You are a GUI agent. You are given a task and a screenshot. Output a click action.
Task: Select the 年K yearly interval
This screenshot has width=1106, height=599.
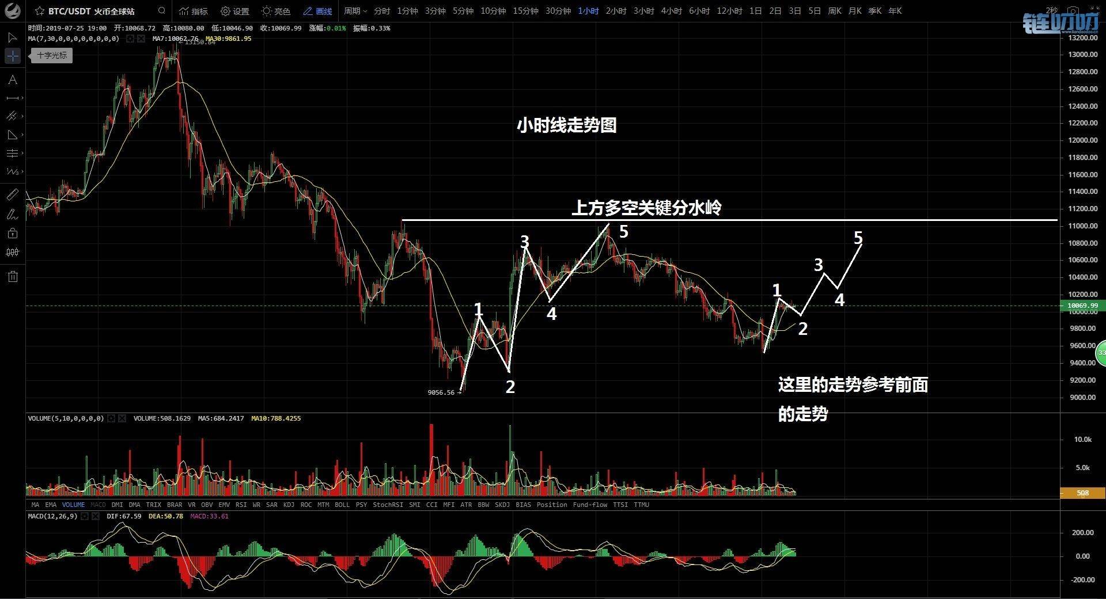click(x=895, y=11)
